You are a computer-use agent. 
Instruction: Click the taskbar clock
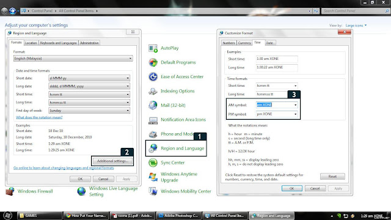point(372,216)
